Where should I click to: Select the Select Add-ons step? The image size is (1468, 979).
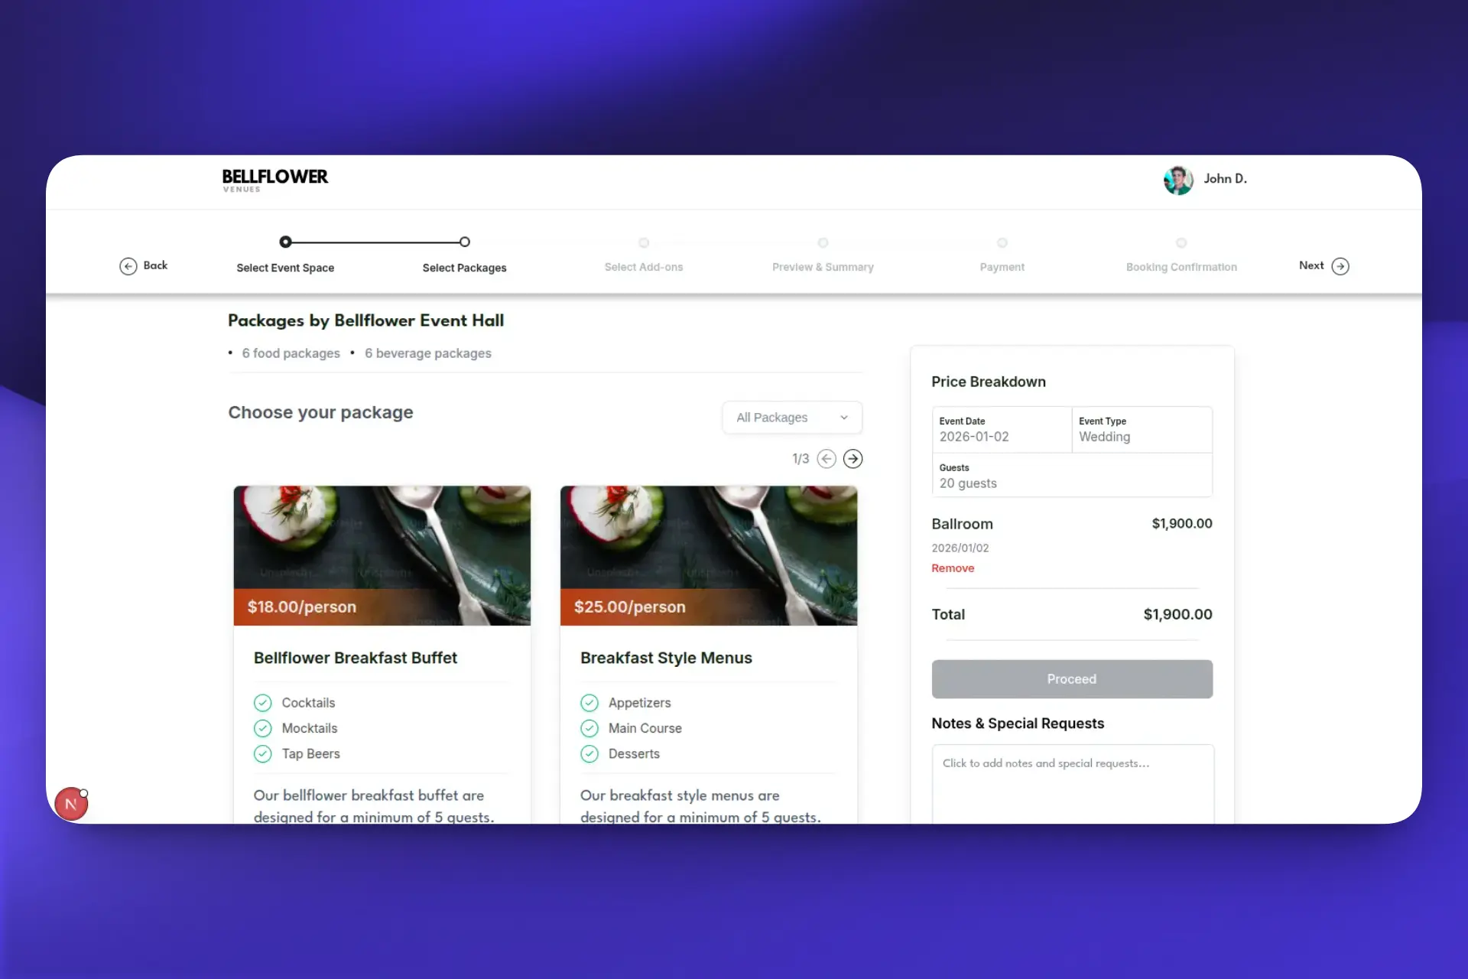[x=643, y=267]
